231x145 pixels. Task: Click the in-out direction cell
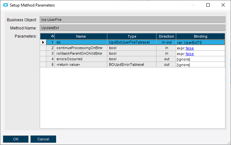pos(166,42)
